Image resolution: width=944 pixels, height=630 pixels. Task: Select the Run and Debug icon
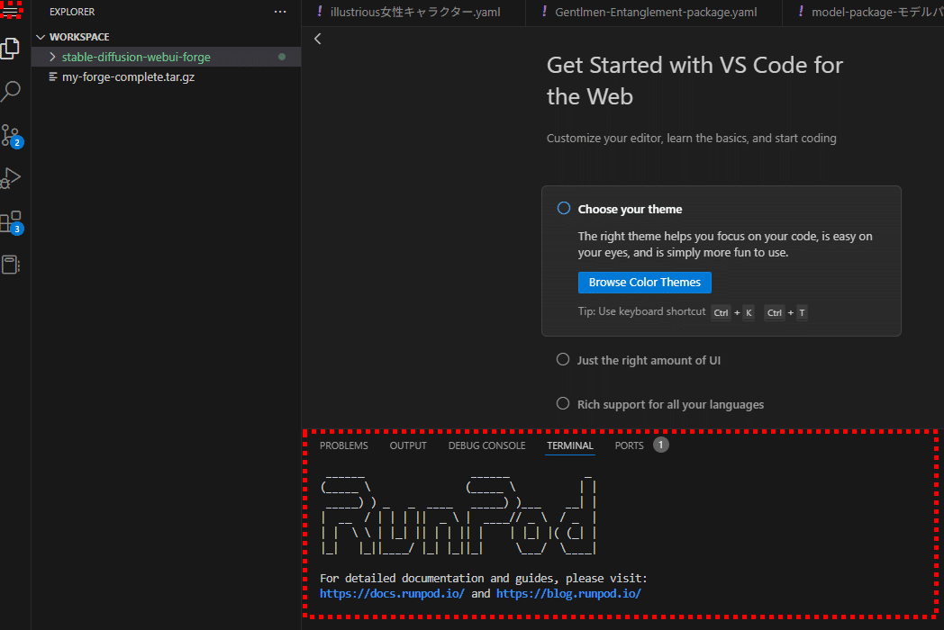click(13, 177)
